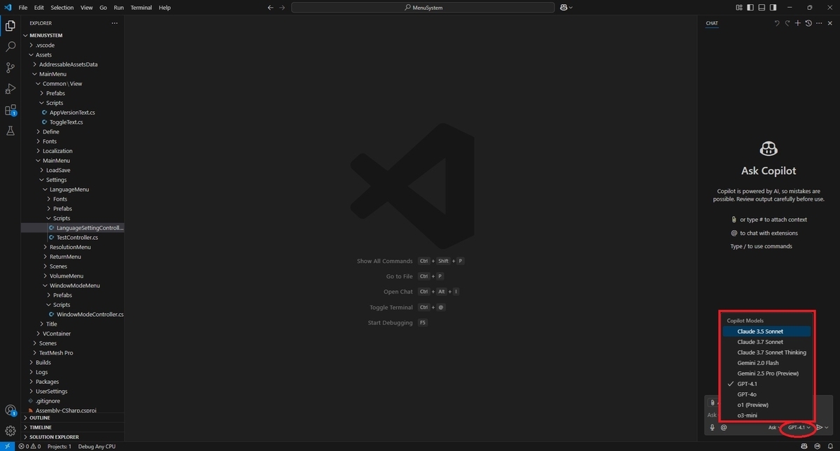
Task: Click the send message arrow icon
Action: (x=820, y=427)
